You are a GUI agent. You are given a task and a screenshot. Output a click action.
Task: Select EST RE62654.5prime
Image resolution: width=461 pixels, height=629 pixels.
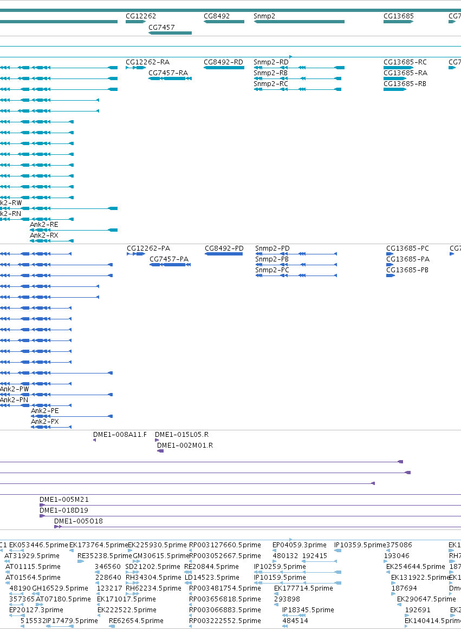[136, 620]
